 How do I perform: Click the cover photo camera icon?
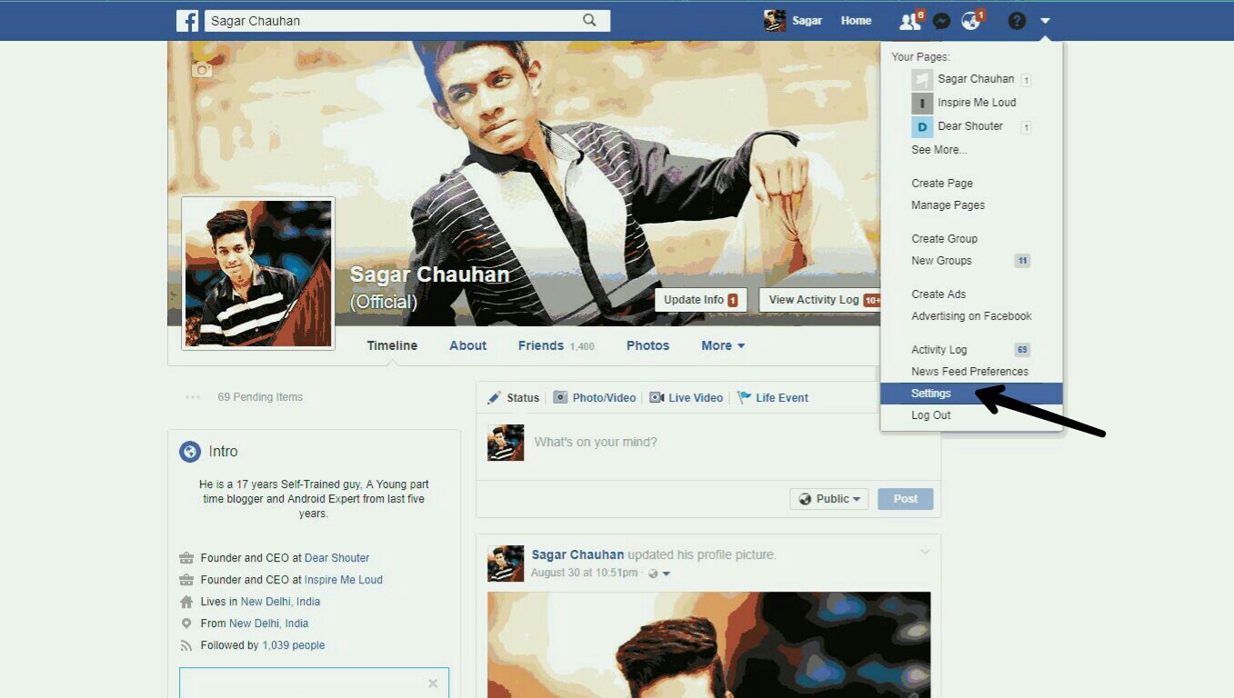pos(202,69)
